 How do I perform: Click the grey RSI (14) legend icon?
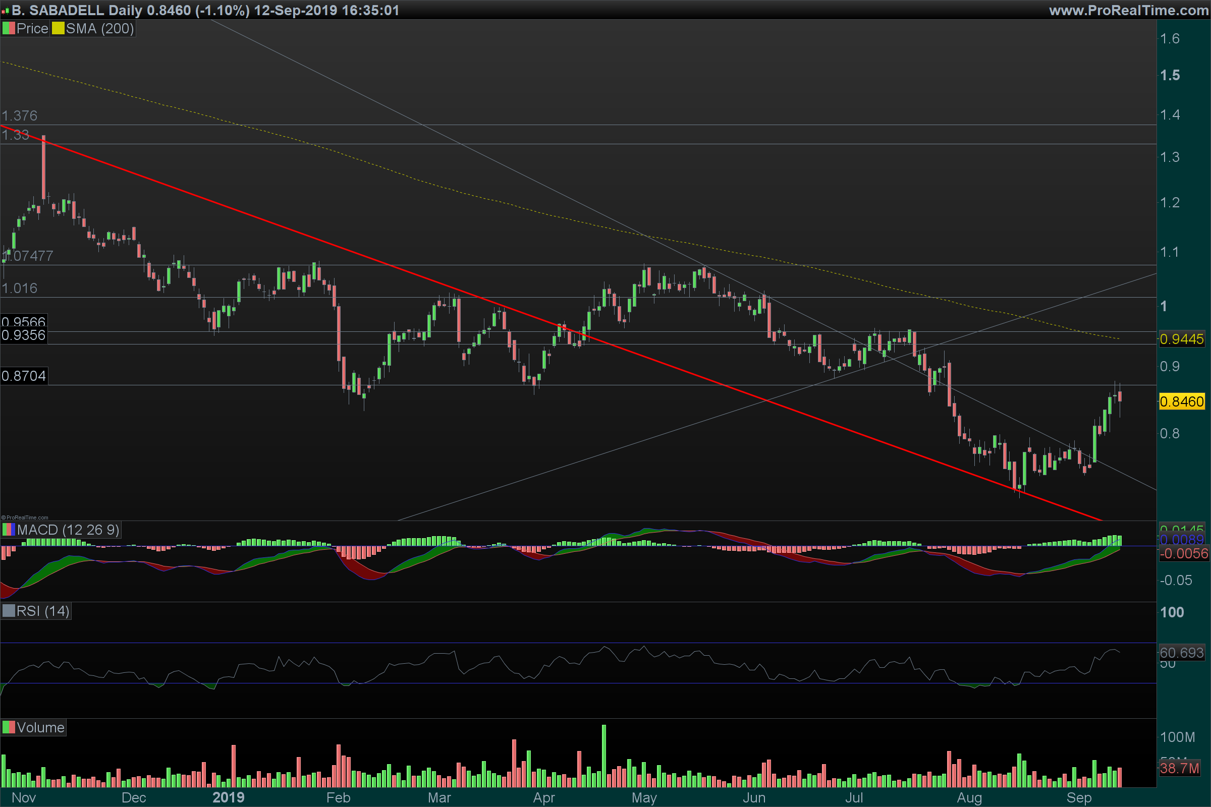9,611
